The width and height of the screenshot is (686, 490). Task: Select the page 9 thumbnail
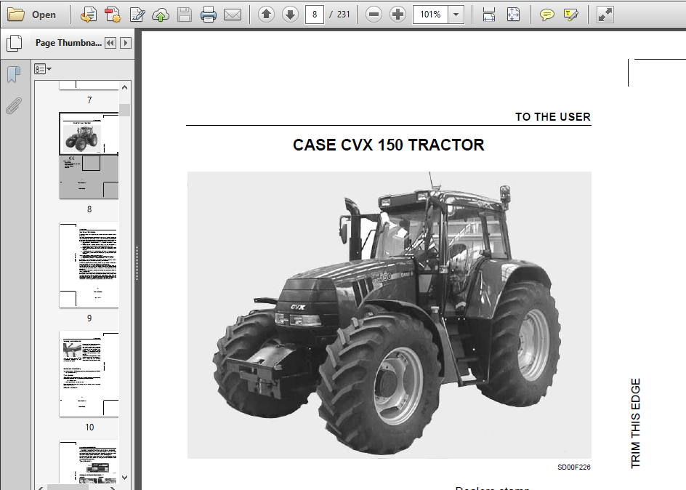pyautogui.click(x=89, y=265)
